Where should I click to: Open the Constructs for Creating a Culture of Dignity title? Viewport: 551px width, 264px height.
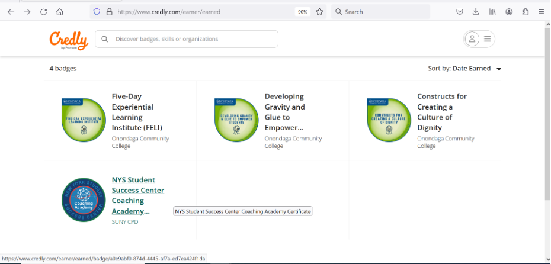(x=442, y=112)
